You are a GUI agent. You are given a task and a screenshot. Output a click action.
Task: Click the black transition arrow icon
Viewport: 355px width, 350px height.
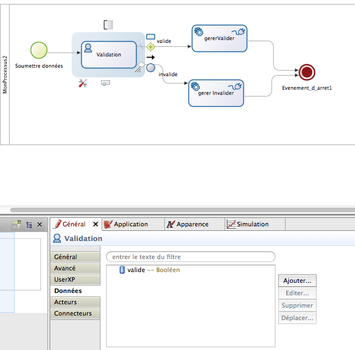tap(150, 58)
